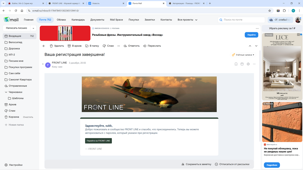This screenshot has height=170, width=303.
Task: Expand the compose button dropdown arrow
Action: tap(33, 28)
